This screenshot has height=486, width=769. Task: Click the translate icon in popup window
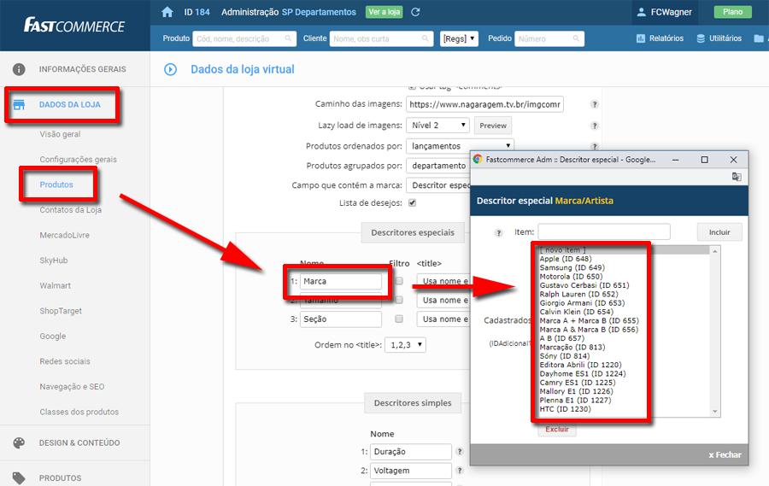point(737,177)
